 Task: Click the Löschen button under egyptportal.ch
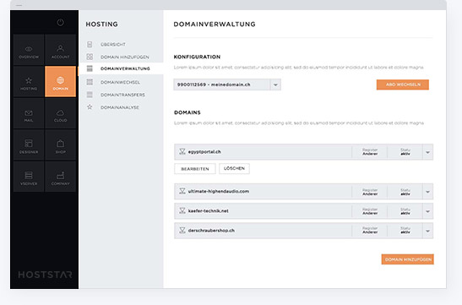coord(234,169)
